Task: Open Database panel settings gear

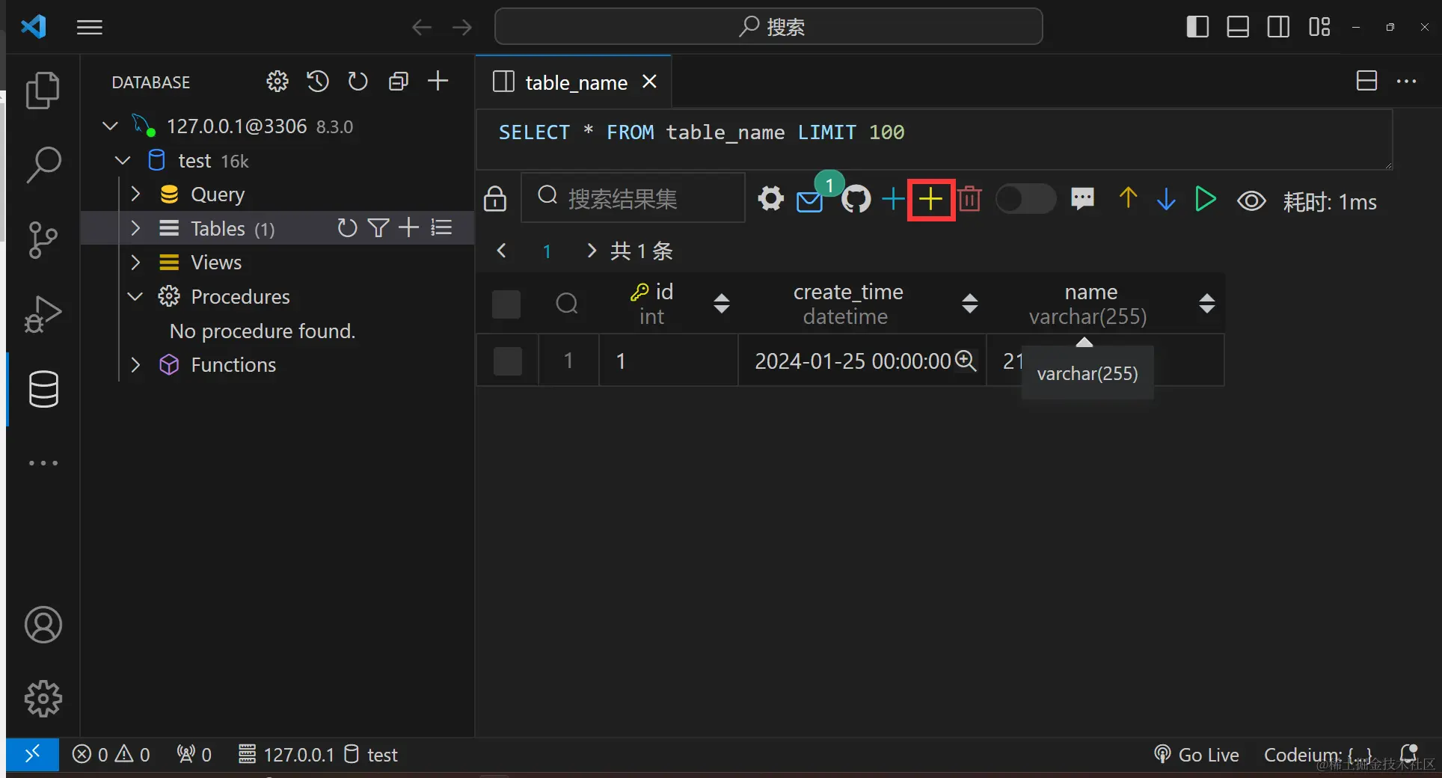Action: 277,81
